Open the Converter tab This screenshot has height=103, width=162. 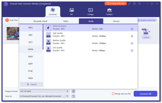(53, 12)
